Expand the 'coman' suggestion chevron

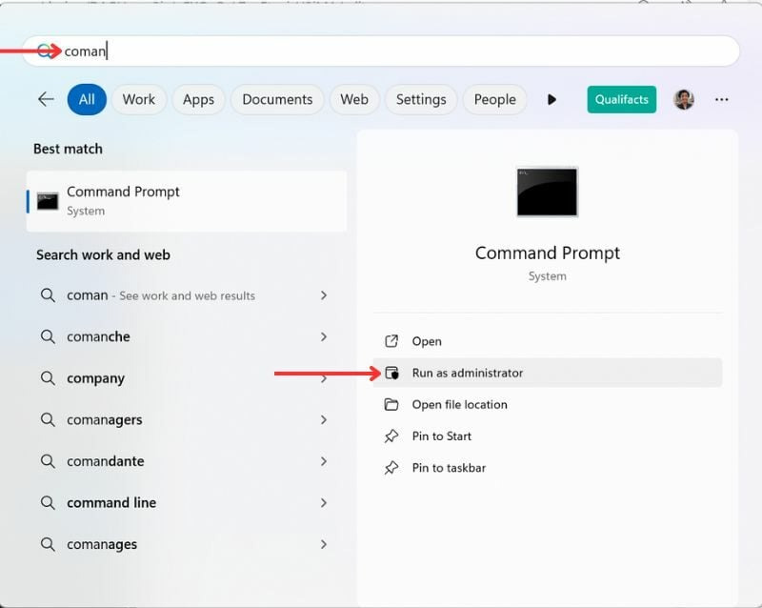coord(324,295)
